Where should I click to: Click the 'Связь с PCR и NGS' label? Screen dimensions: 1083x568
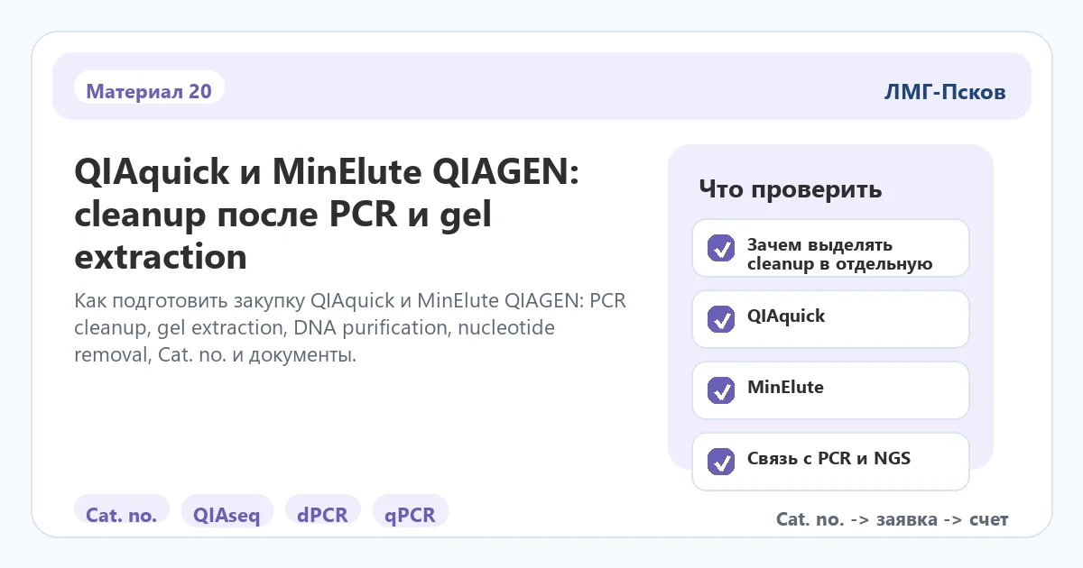(828, 458)
